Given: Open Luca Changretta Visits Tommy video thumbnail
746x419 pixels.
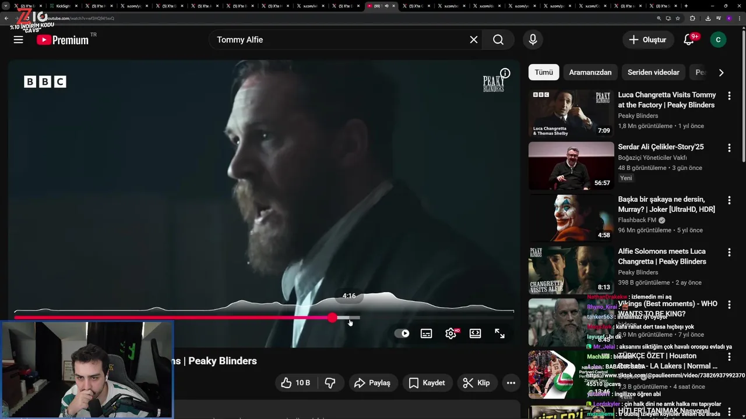Looking at the screenshot, I should click(571, 113).
